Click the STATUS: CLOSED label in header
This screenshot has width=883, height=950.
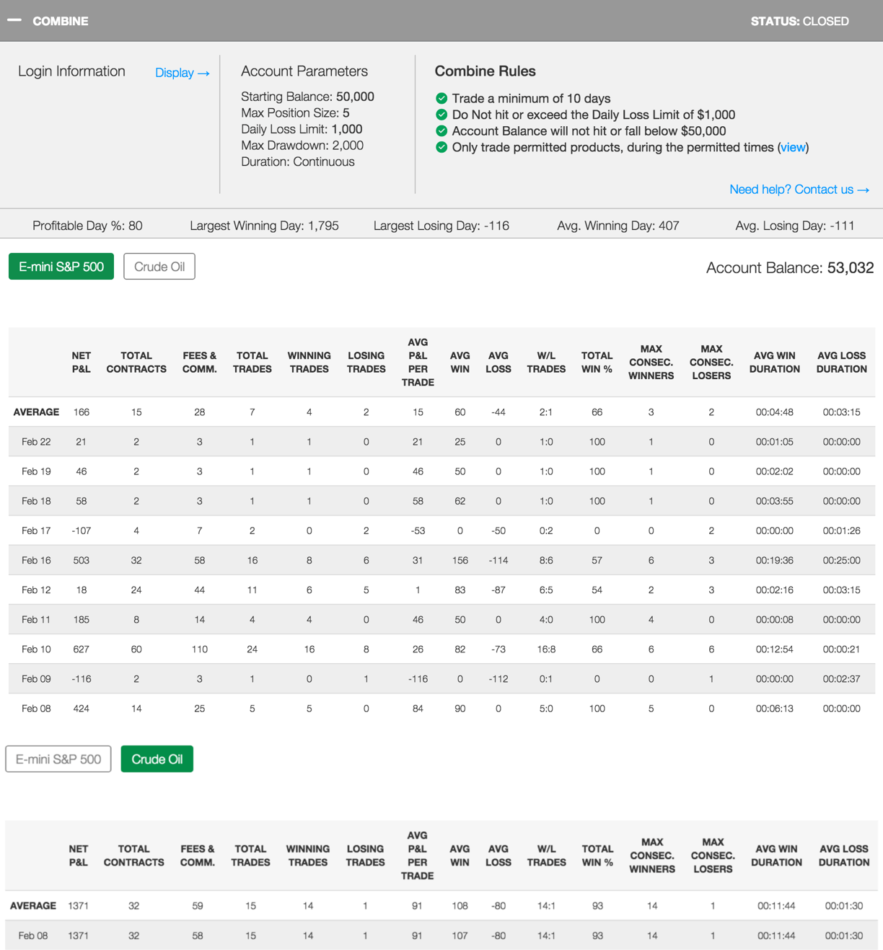point(799,21)
